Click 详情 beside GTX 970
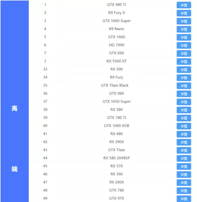Image resolution: width=197 pixels, height=202 pixels. pyautogui.click(x=184, y=199)
